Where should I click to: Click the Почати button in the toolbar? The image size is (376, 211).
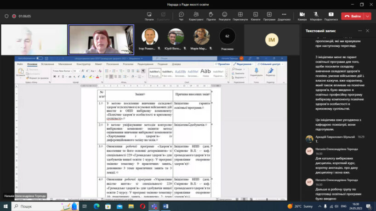tap(149, 16)
